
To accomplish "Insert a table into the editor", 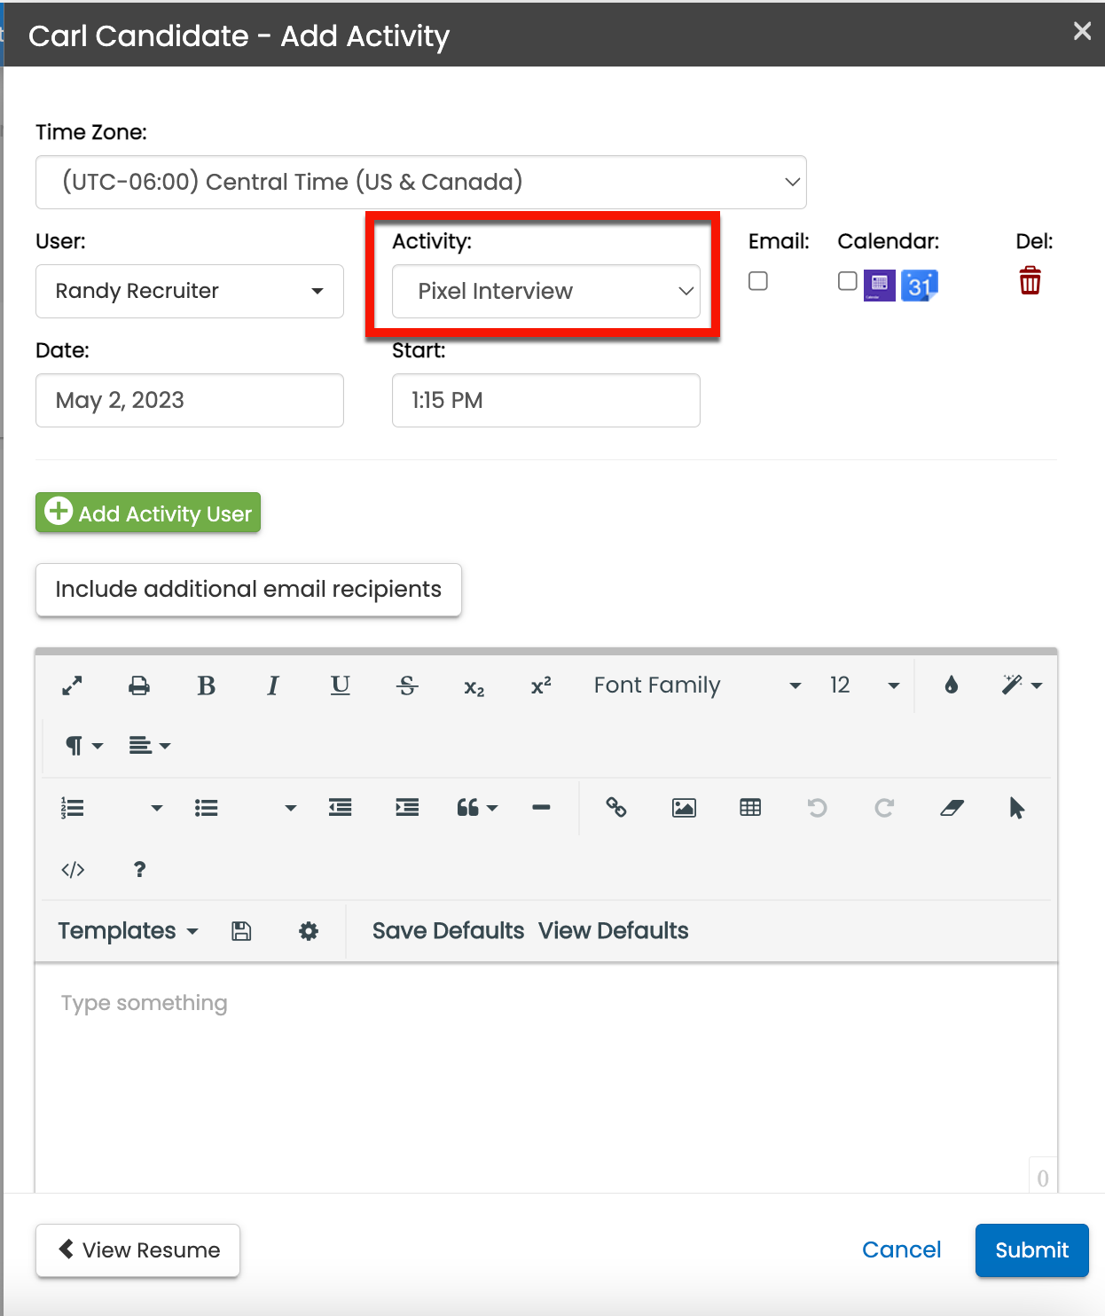I will pos(750,808).
